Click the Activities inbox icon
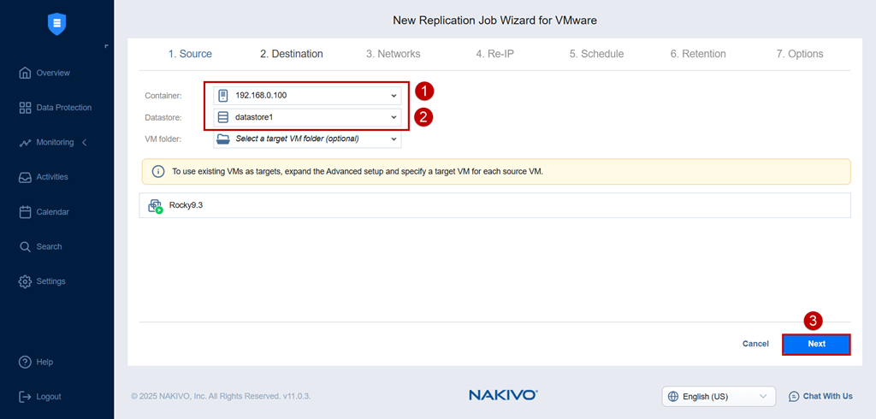This screenshot has height=419, width=876. pos(25,177)
